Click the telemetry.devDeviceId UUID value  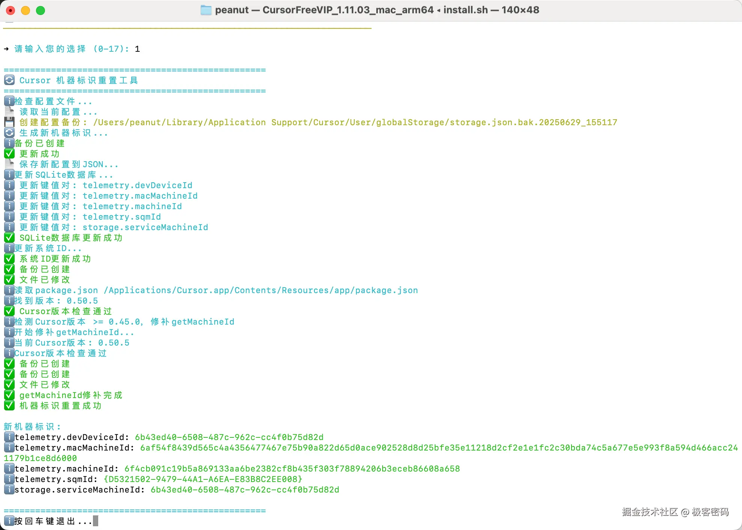(x=229, y=437)
